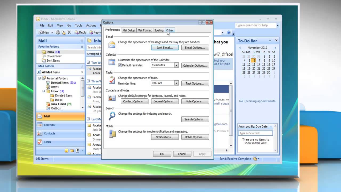Click the Options dialog help (?) title button
The height and width of the screenshot is (192, 341).
point(202,22)
